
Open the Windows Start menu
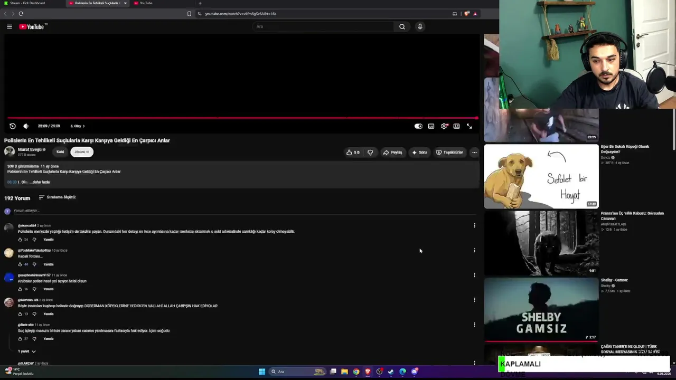click(x=262, y=372)
